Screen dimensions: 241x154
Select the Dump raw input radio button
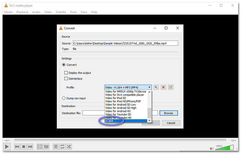(64, 98)
